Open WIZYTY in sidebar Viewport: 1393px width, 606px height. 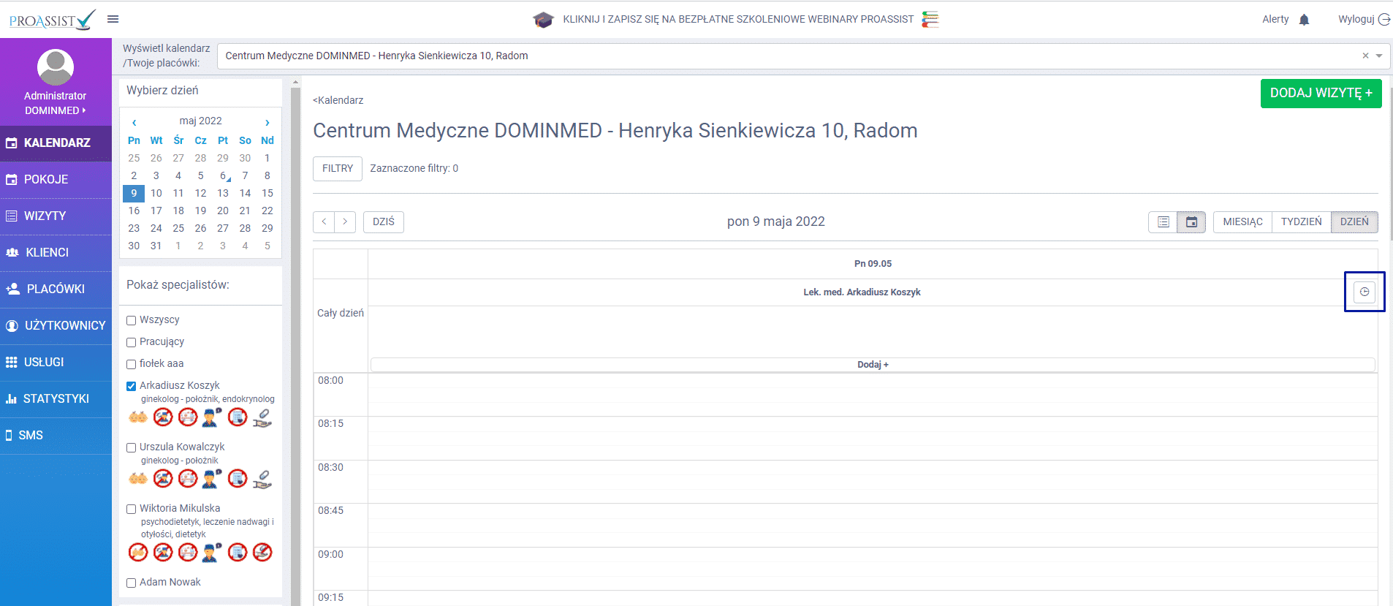tap(56, 216)
